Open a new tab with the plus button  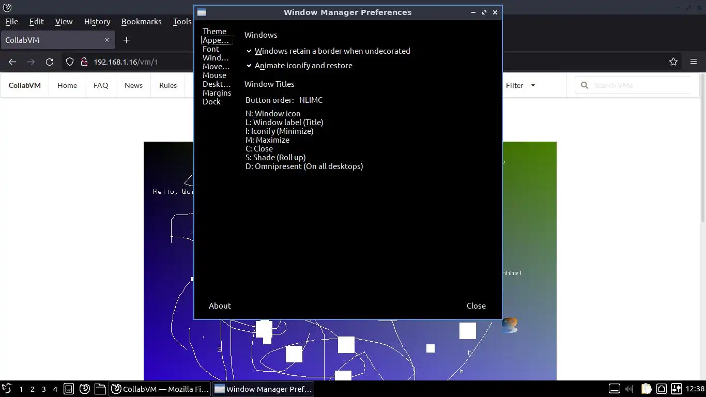tap(126, 40)
